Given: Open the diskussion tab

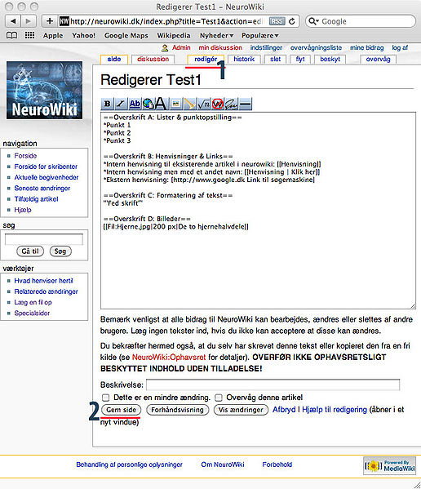Looking at the screenshot, I should pyautogui.click(x=153, y=59).
